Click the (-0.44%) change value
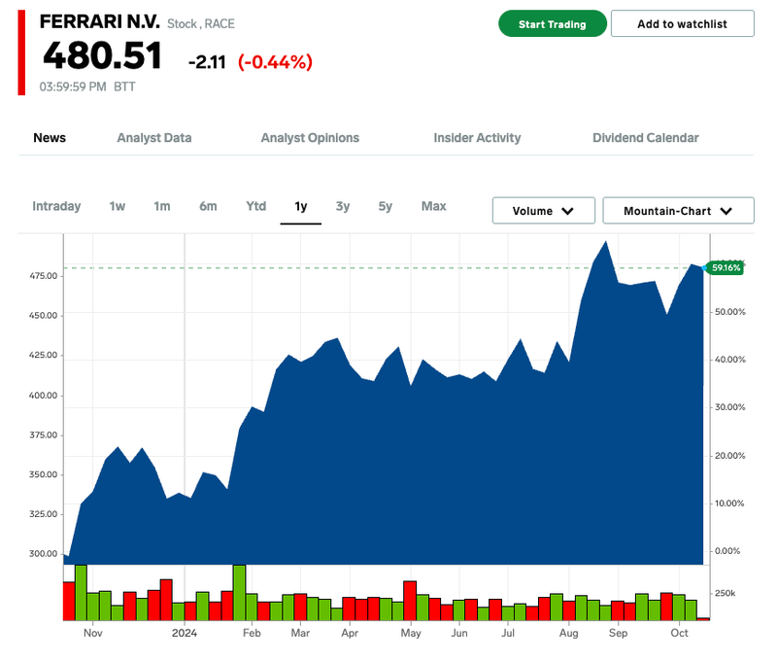The height and width of the screenshot is (660, 777). [275, 62]
